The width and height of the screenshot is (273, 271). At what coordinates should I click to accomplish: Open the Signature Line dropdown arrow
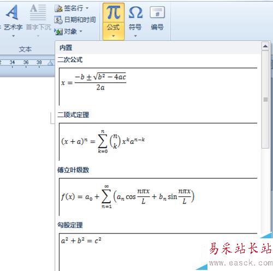tap(87, 8)
